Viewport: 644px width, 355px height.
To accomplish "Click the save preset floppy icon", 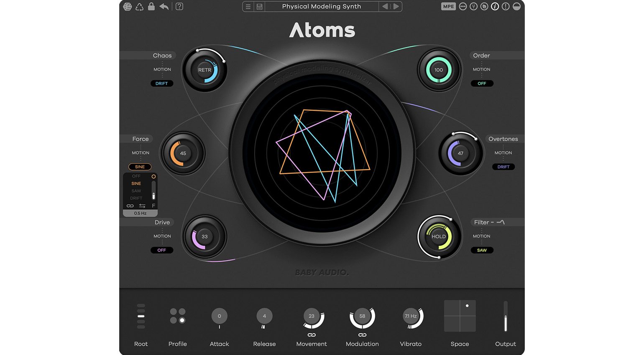I will click(260, 7).
